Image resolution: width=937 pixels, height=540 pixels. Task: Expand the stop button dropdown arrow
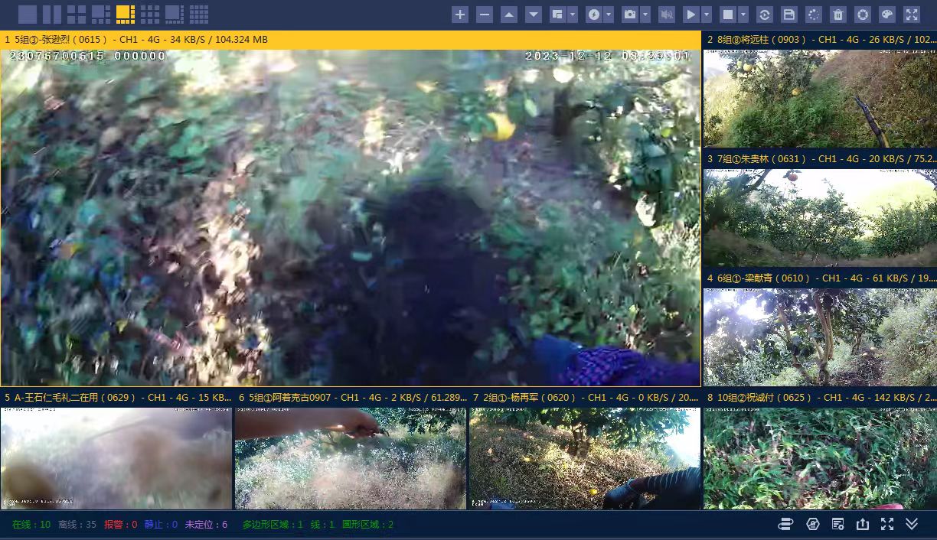(743, 15)
